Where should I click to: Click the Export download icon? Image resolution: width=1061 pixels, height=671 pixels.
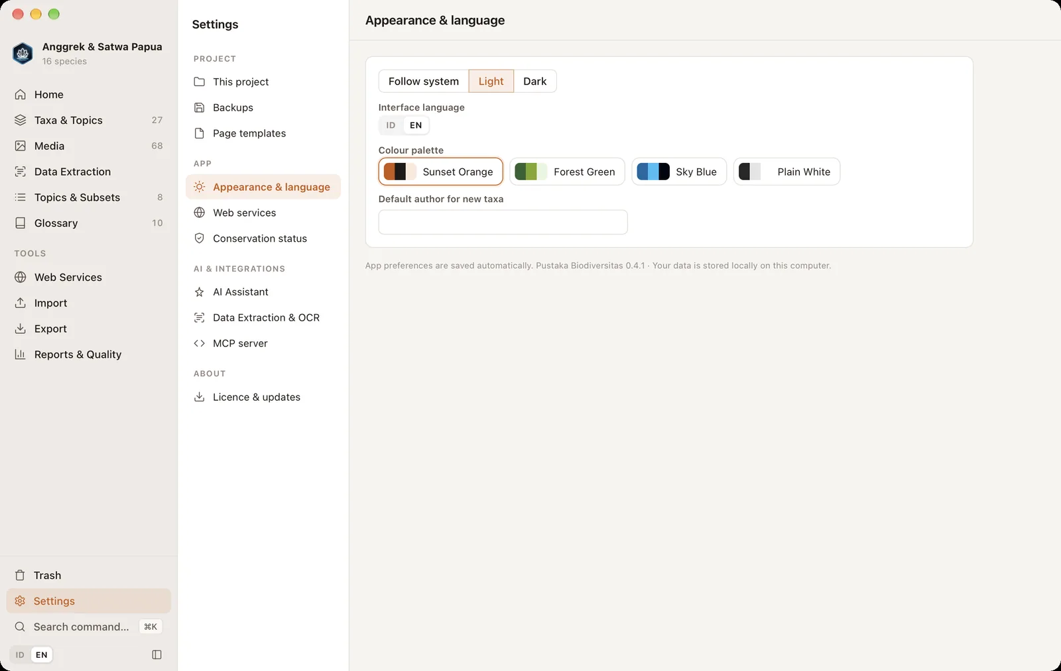[21, 329]
